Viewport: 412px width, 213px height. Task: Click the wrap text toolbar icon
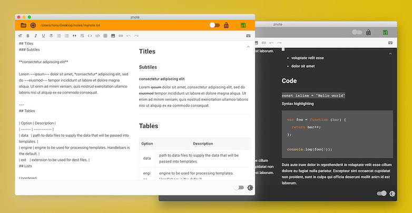coord(82,36)
